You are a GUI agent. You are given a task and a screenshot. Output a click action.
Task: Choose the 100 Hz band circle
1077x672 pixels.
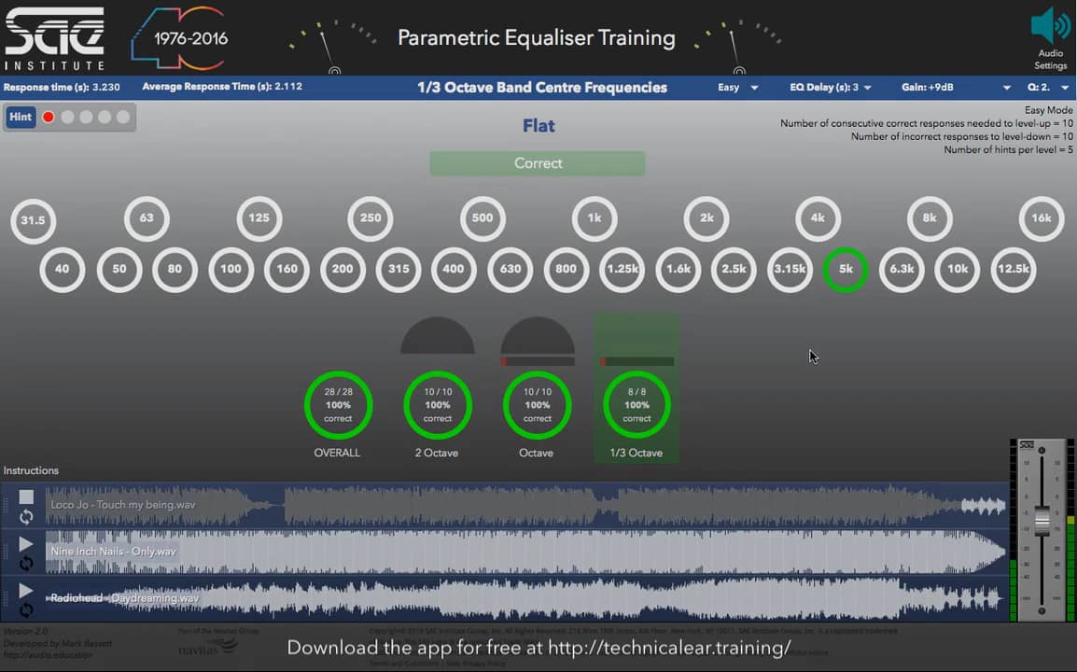point(231,270)
